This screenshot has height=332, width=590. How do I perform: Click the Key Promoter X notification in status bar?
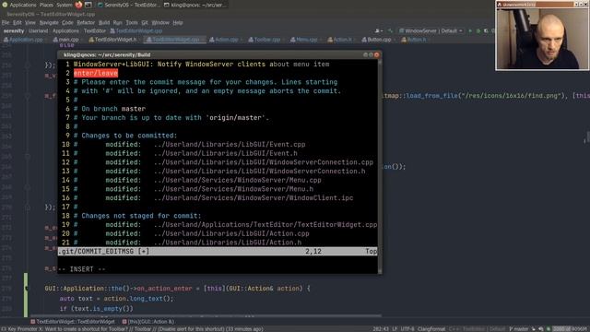pyautogui.click(x=133, y=329)
